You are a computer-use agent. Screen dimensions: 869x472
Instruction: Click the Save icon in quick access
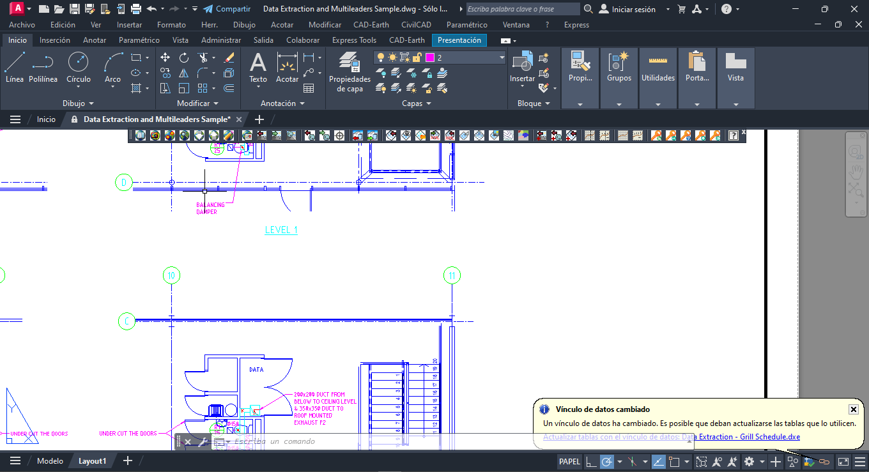click(74, 9)
